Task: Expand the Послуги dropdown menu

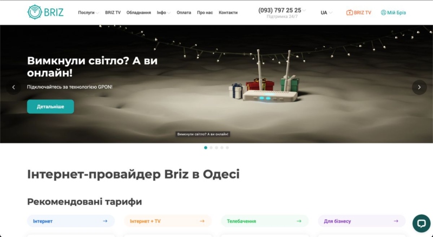Action: (x=88, y=12)
